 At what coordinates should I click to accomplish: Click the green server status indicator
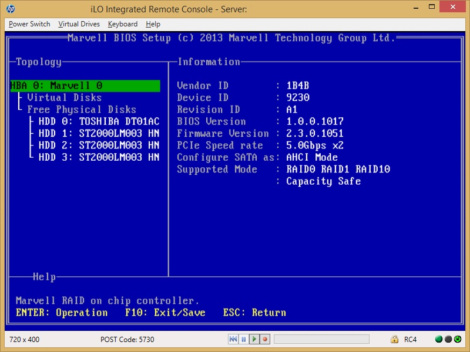[439, 339]
